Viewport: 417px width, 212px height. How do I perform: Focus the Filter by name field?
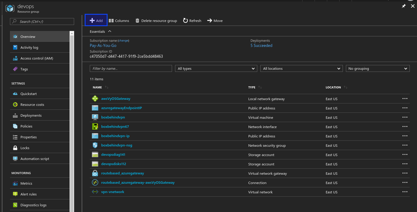click(131, 69)
